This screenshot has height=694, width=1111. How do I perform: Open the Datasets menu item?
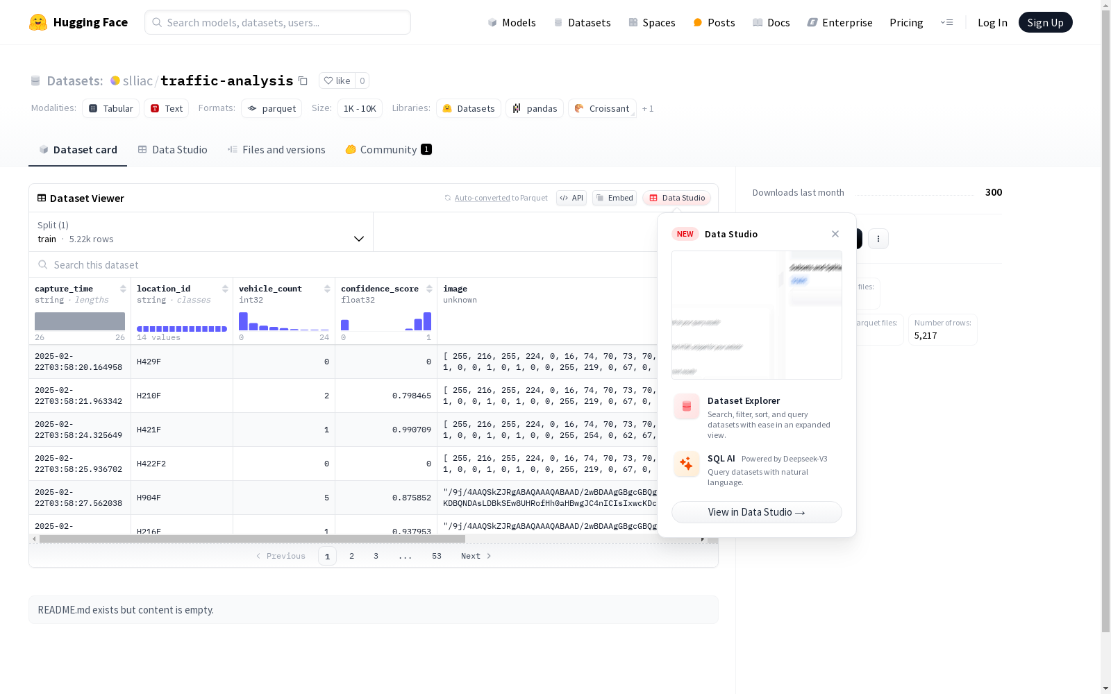(x=582, y=22)
